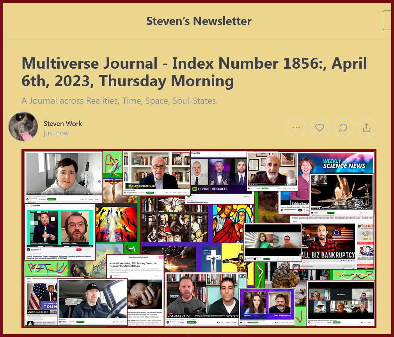Share the post using share icon

tap(367, 128)
